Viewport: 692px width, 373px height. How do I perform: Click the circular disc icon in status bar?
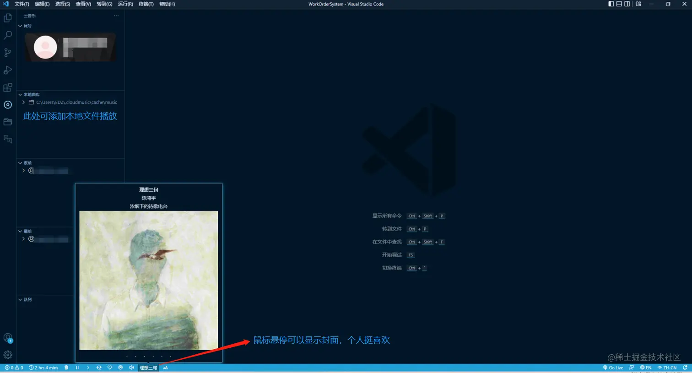[120, 368]
